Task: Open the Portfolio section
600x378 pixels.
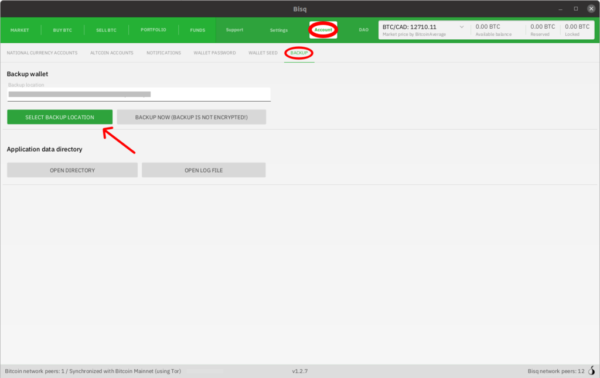Action: (x=154, y=30)
